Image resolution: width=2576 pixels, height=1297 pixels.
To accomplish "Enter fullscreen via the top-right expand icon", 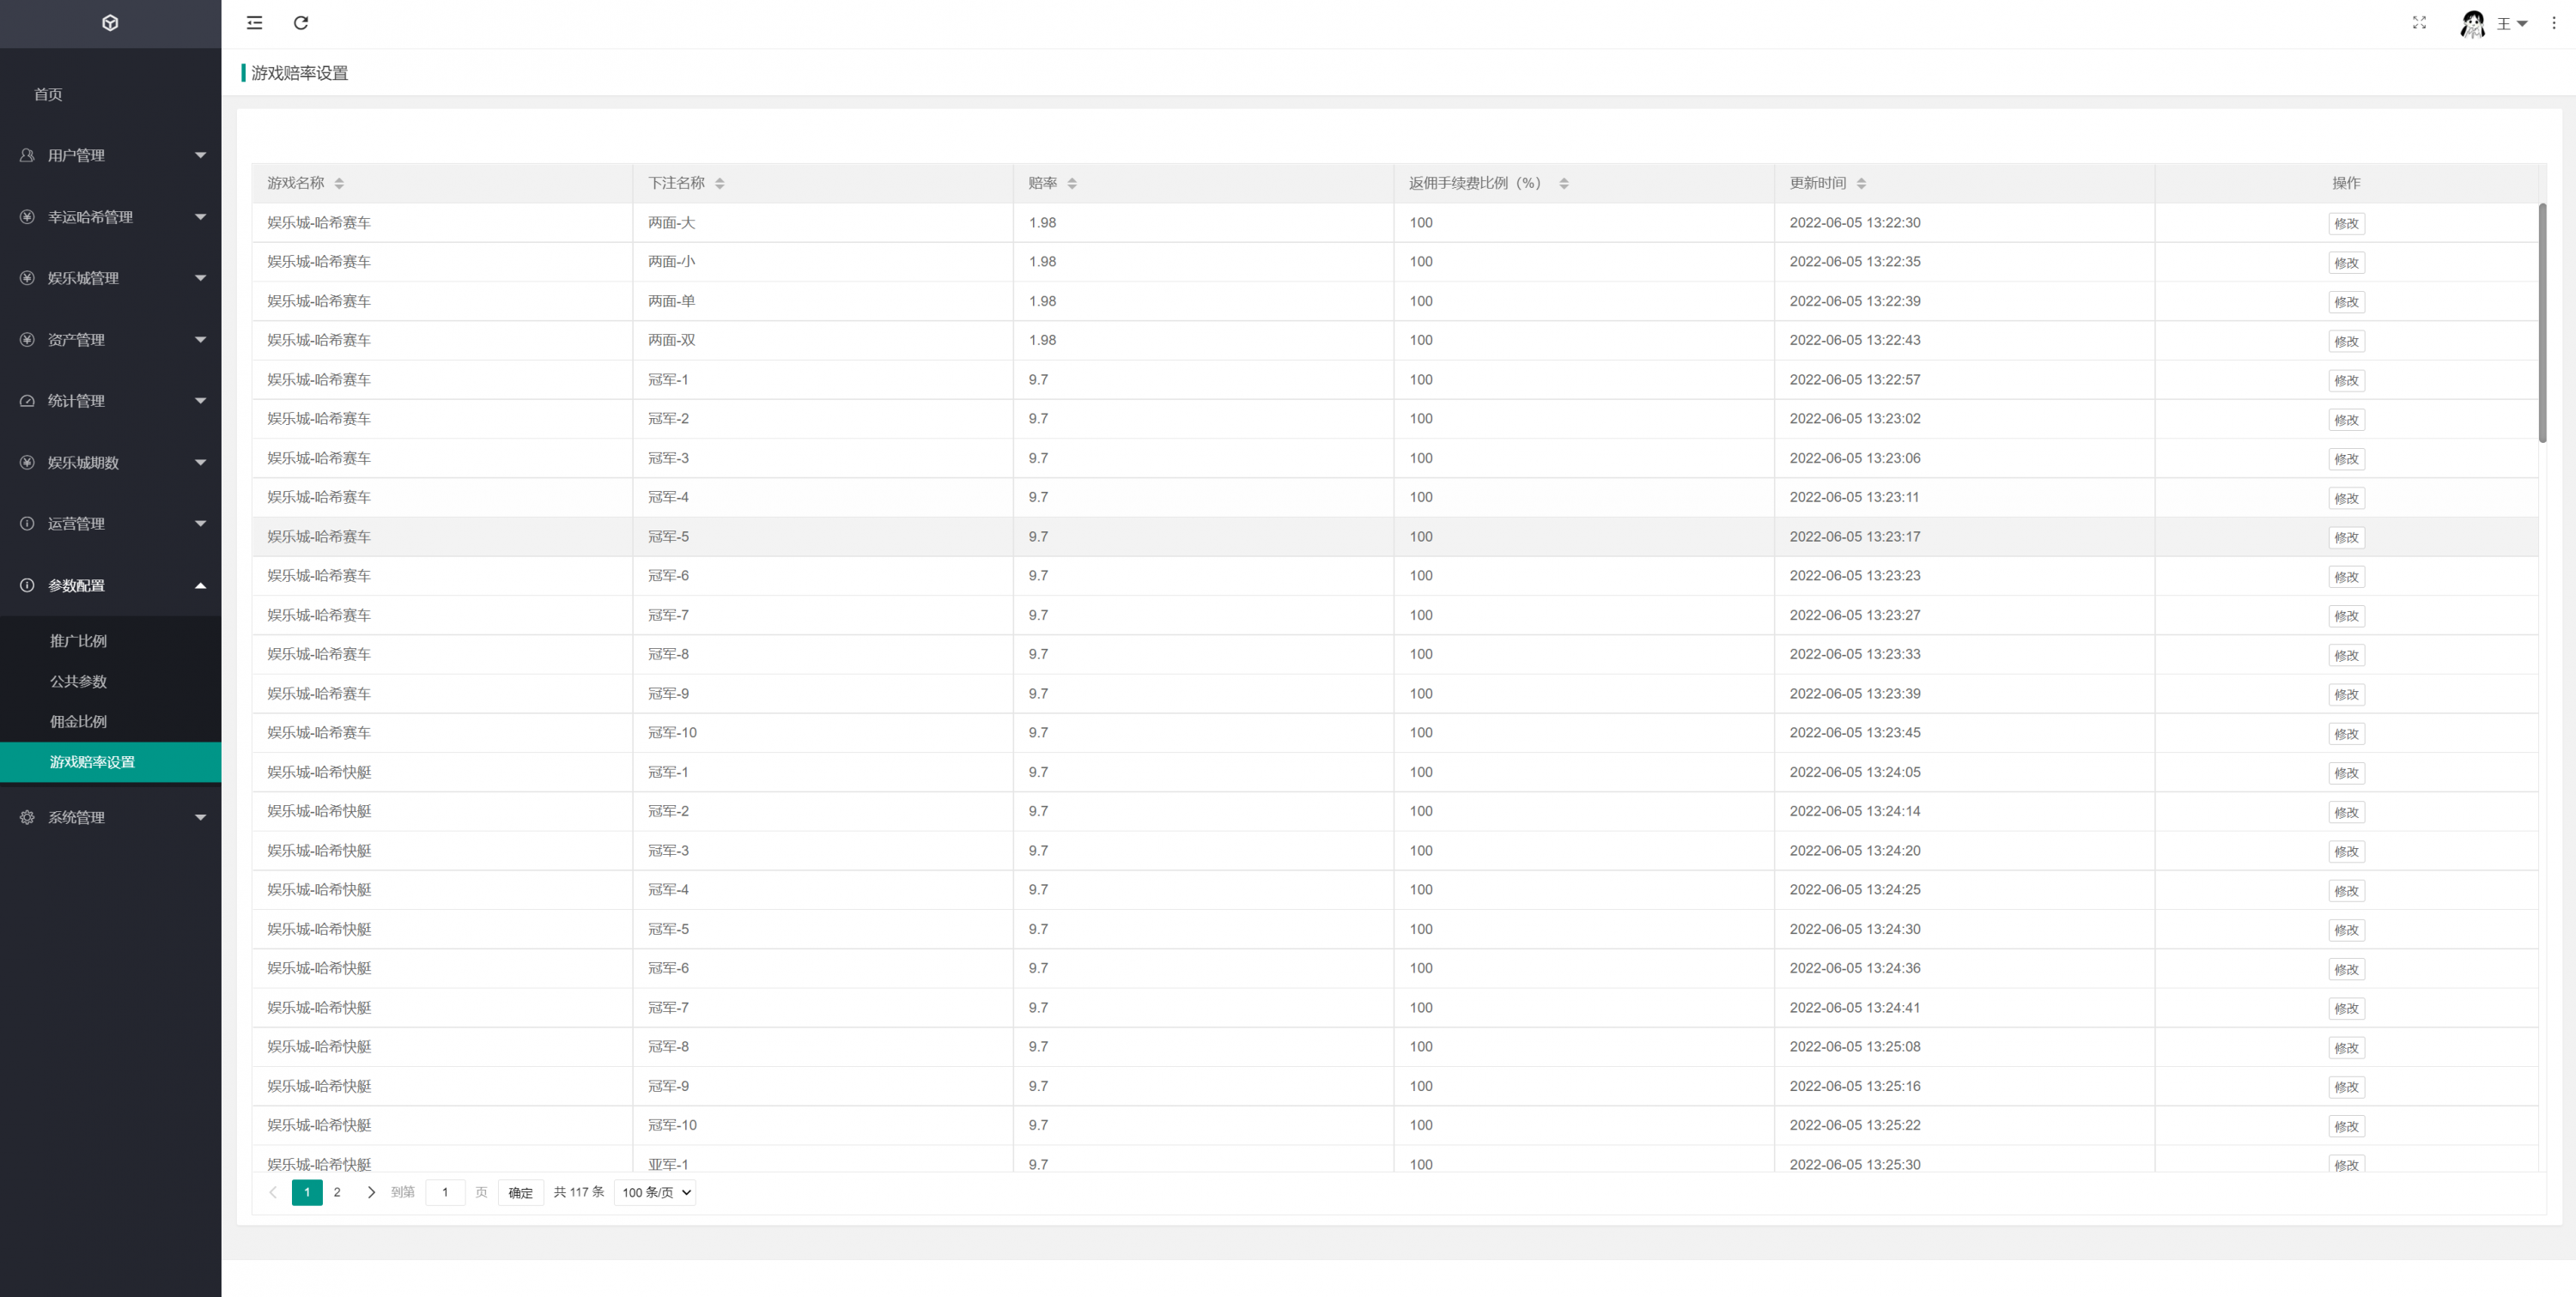I will [x=2419, y=23].
